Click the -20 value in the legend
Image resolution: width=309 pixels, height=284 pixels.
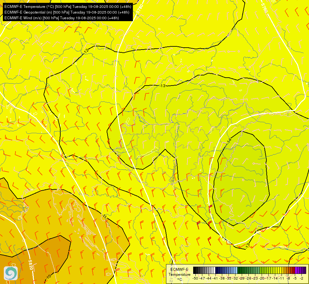point(262,278)
